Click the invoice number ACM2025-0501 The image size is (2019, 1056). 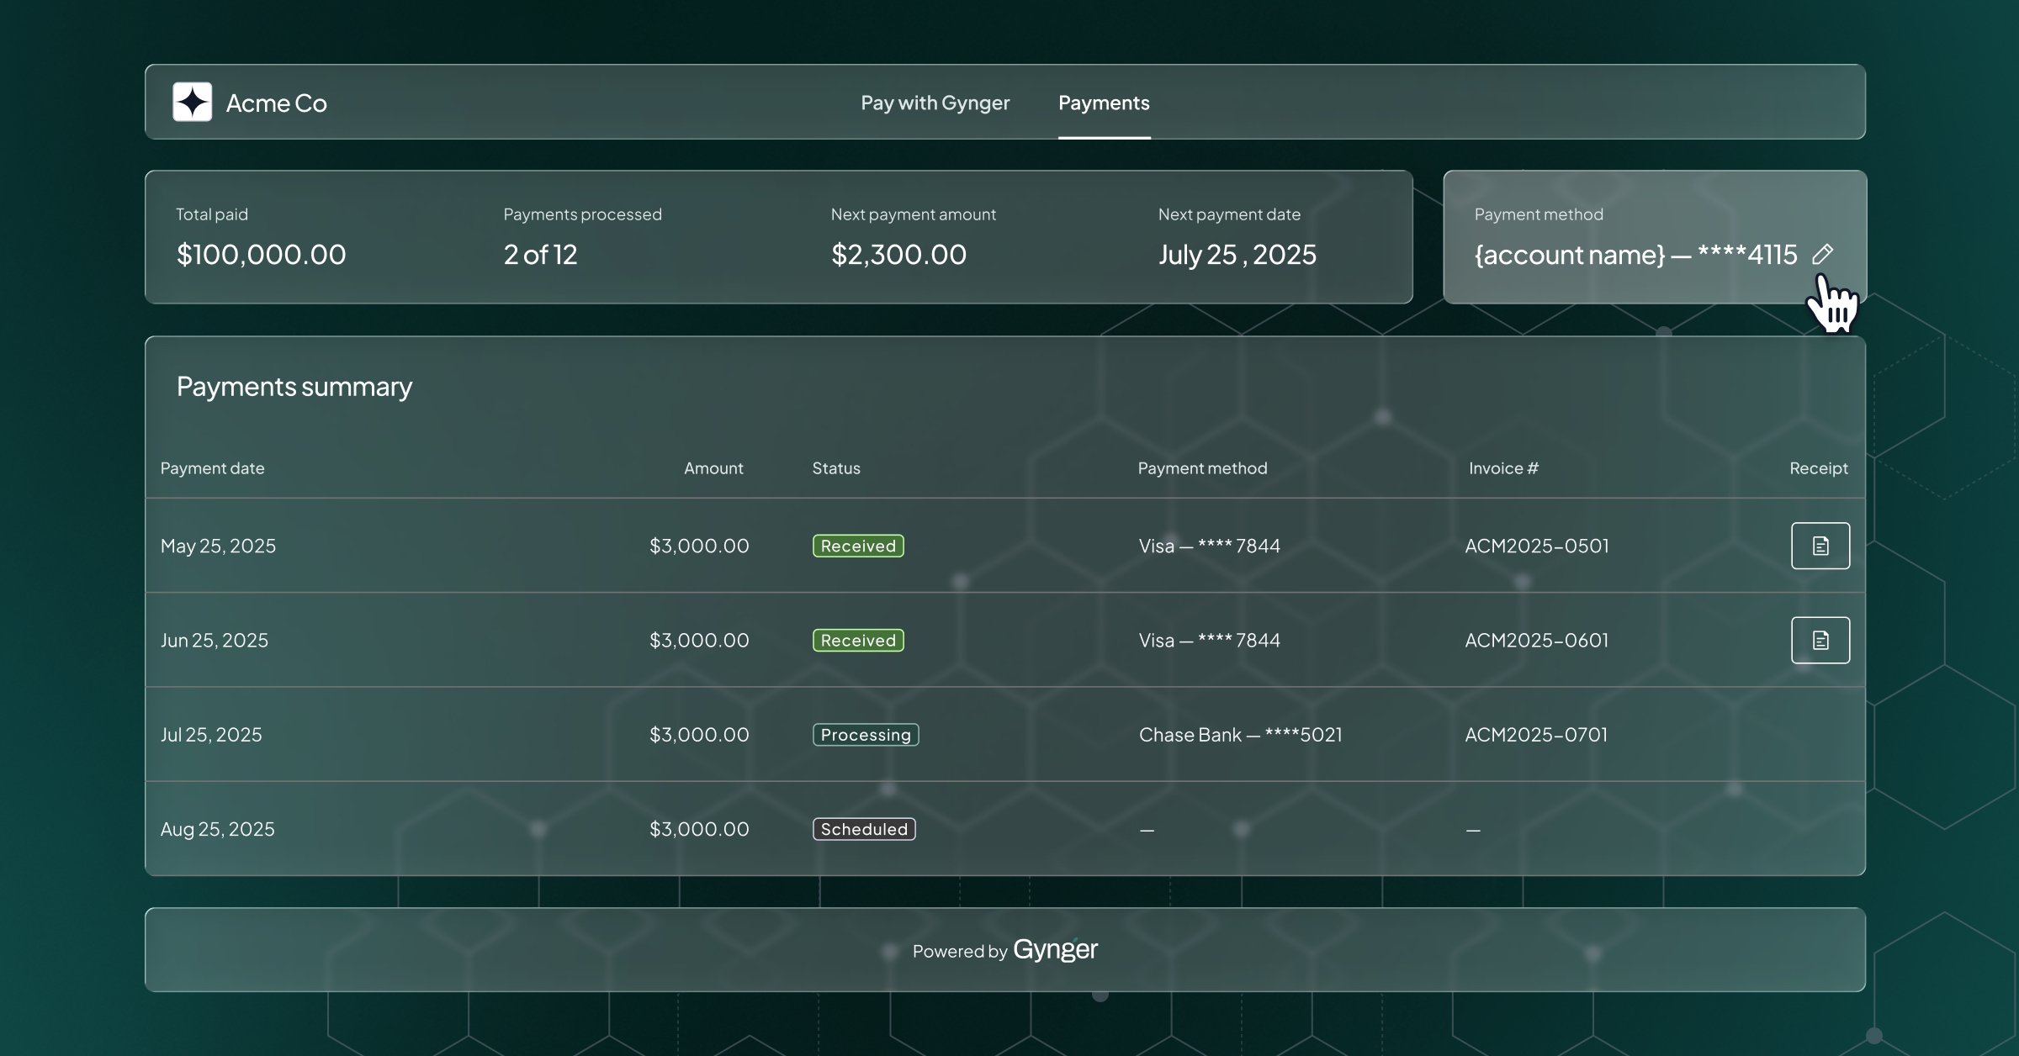pos(1536,546)
